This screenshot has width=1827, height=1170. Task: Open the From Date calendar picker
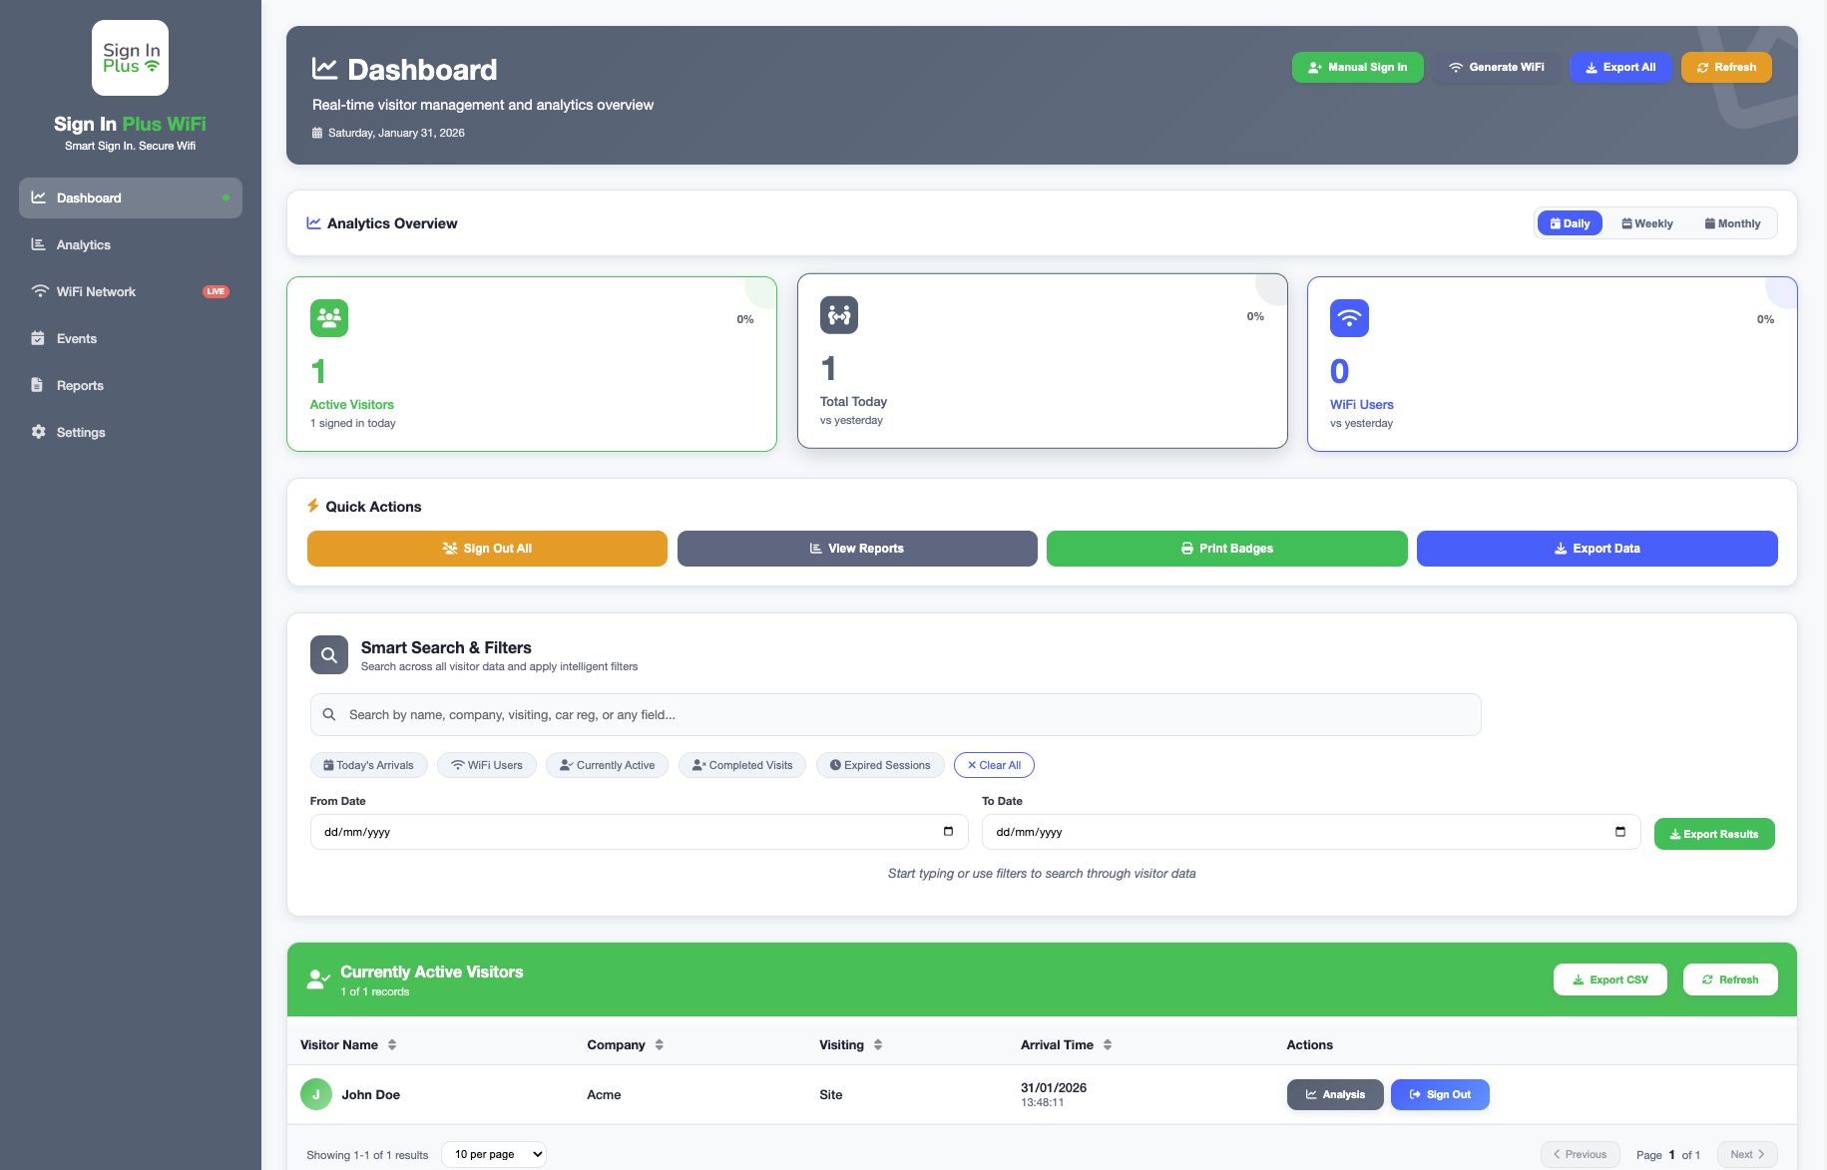946,831
